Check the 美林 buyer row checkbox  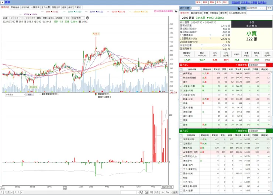(x=181, y=82)
